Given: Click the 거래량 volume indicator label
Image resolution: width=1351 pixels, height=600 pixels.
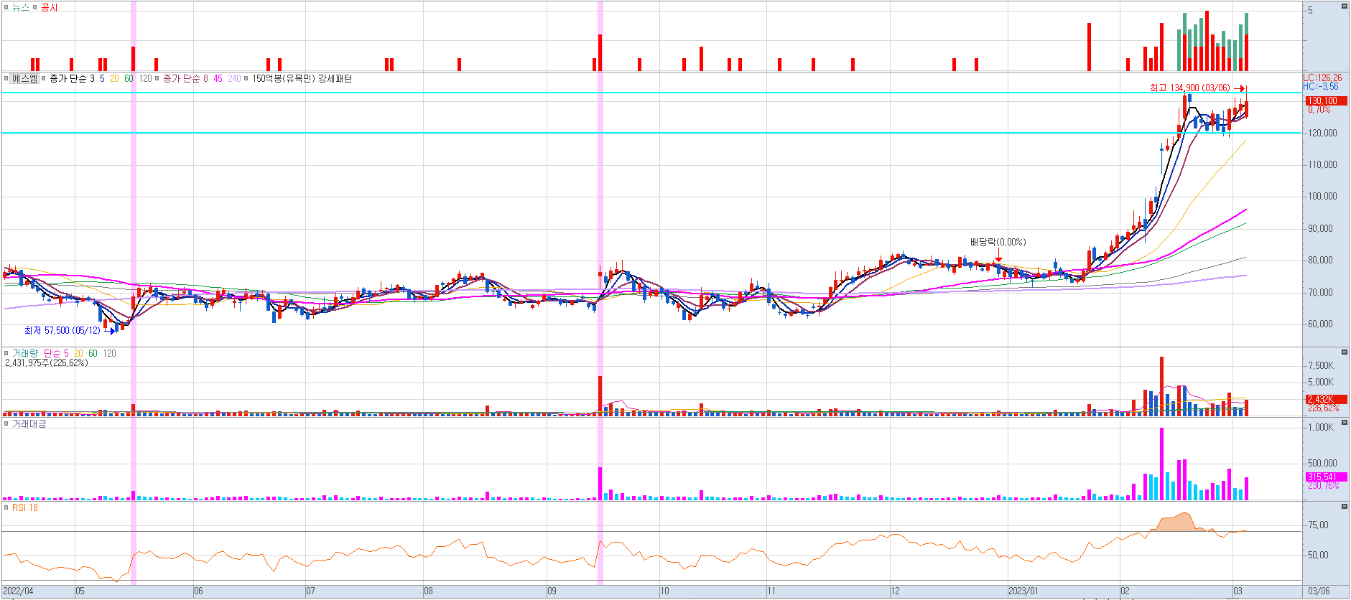Looking at the screenshot, I should (x=25, y=353).
